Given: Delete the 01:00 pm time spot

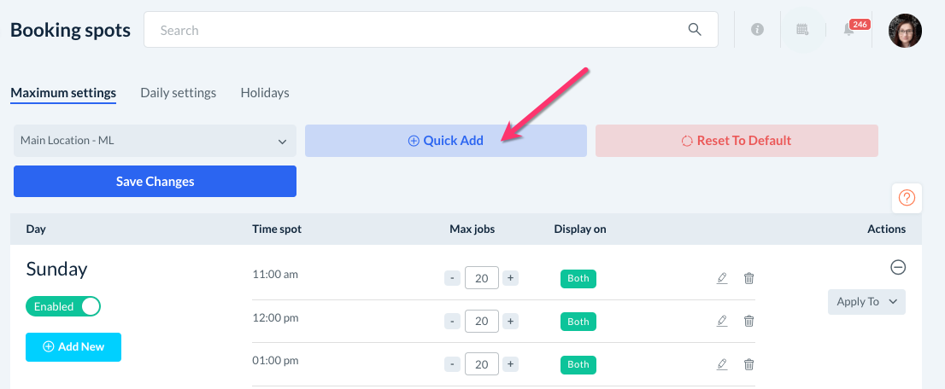Looking at the screenshot, I should click(749, 364).
